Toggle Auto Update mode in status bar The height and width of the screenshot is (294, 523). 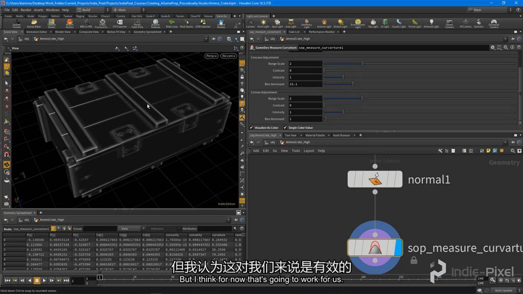503,290
